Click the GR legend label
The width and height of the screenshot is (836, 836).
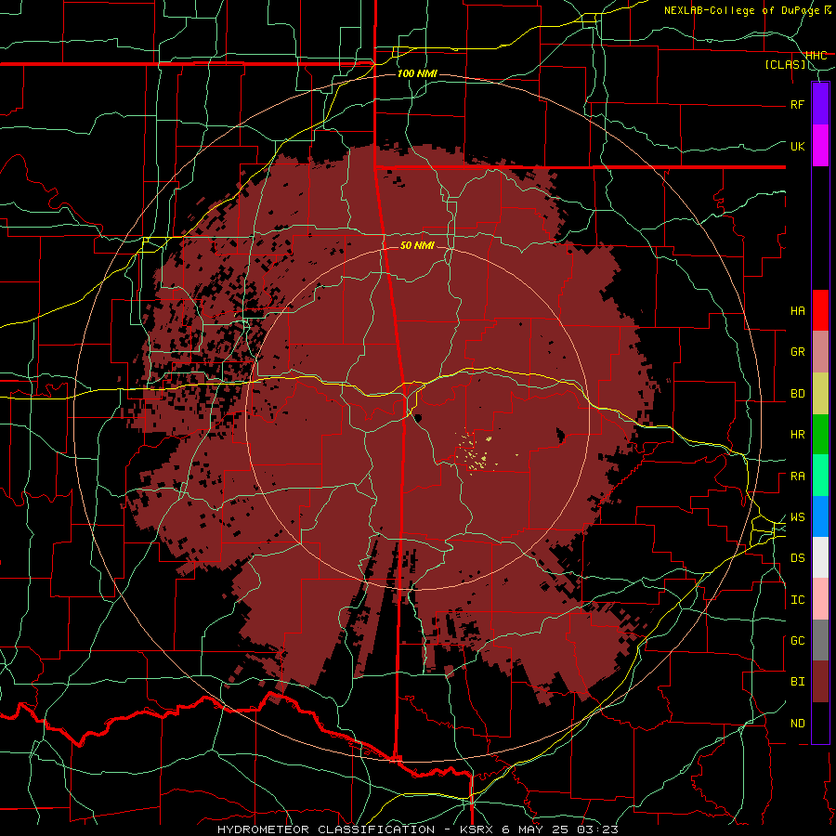(798, 352)
